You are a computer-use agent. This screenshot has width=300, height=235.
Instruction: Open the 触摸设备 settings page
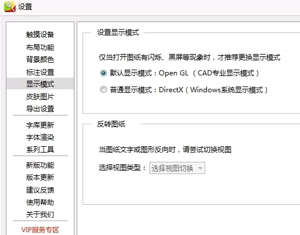(40, 34)
